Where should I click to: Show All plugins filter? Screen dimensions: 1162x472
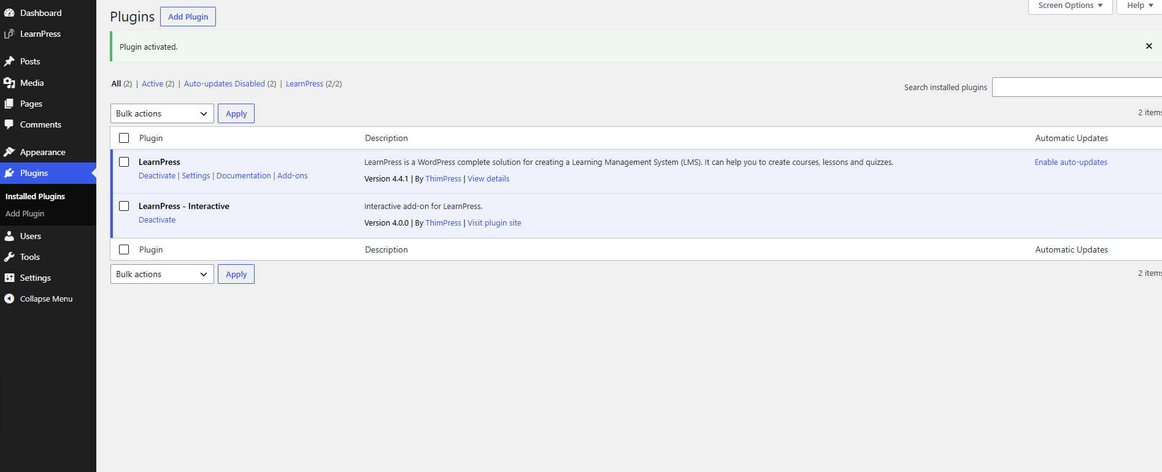116,84
